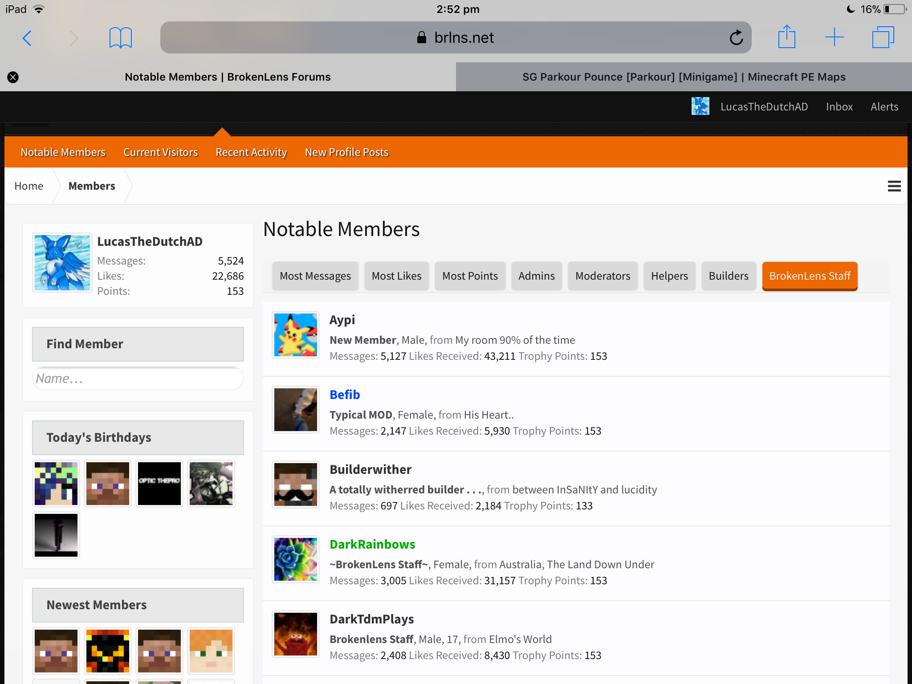Focus the Find Member name field
Image resolution: width=912 pixels, height=684 pixels.
(x=138, y=379)
